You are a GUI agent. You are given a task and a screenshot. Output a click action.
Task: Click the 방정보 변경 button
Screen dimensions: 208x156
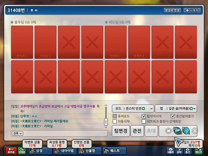point(172,10)
